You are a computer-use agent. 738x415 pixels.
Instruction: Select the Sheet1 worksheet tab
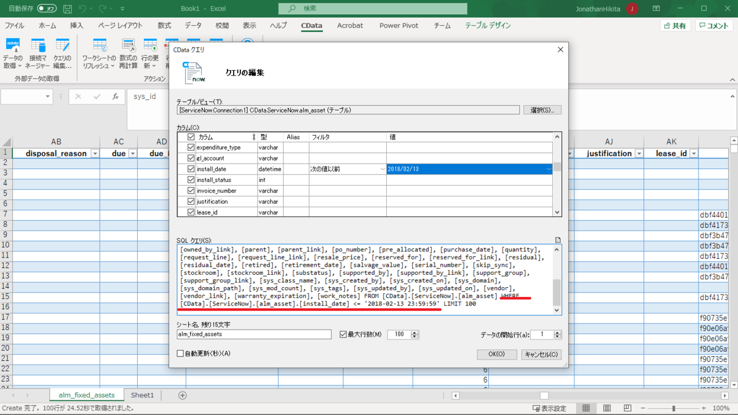click(142, 395)
